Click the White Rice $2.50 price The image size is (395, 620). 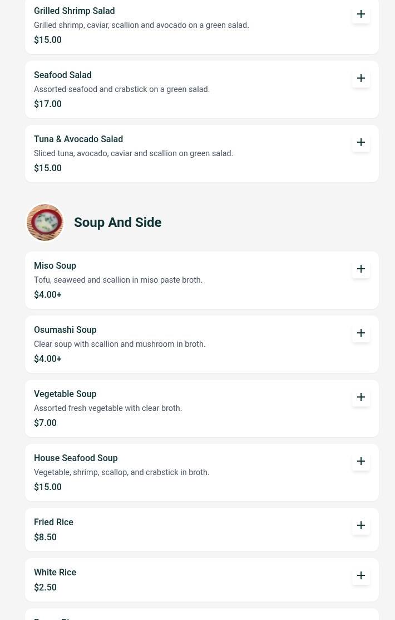[x=45, y=588]
